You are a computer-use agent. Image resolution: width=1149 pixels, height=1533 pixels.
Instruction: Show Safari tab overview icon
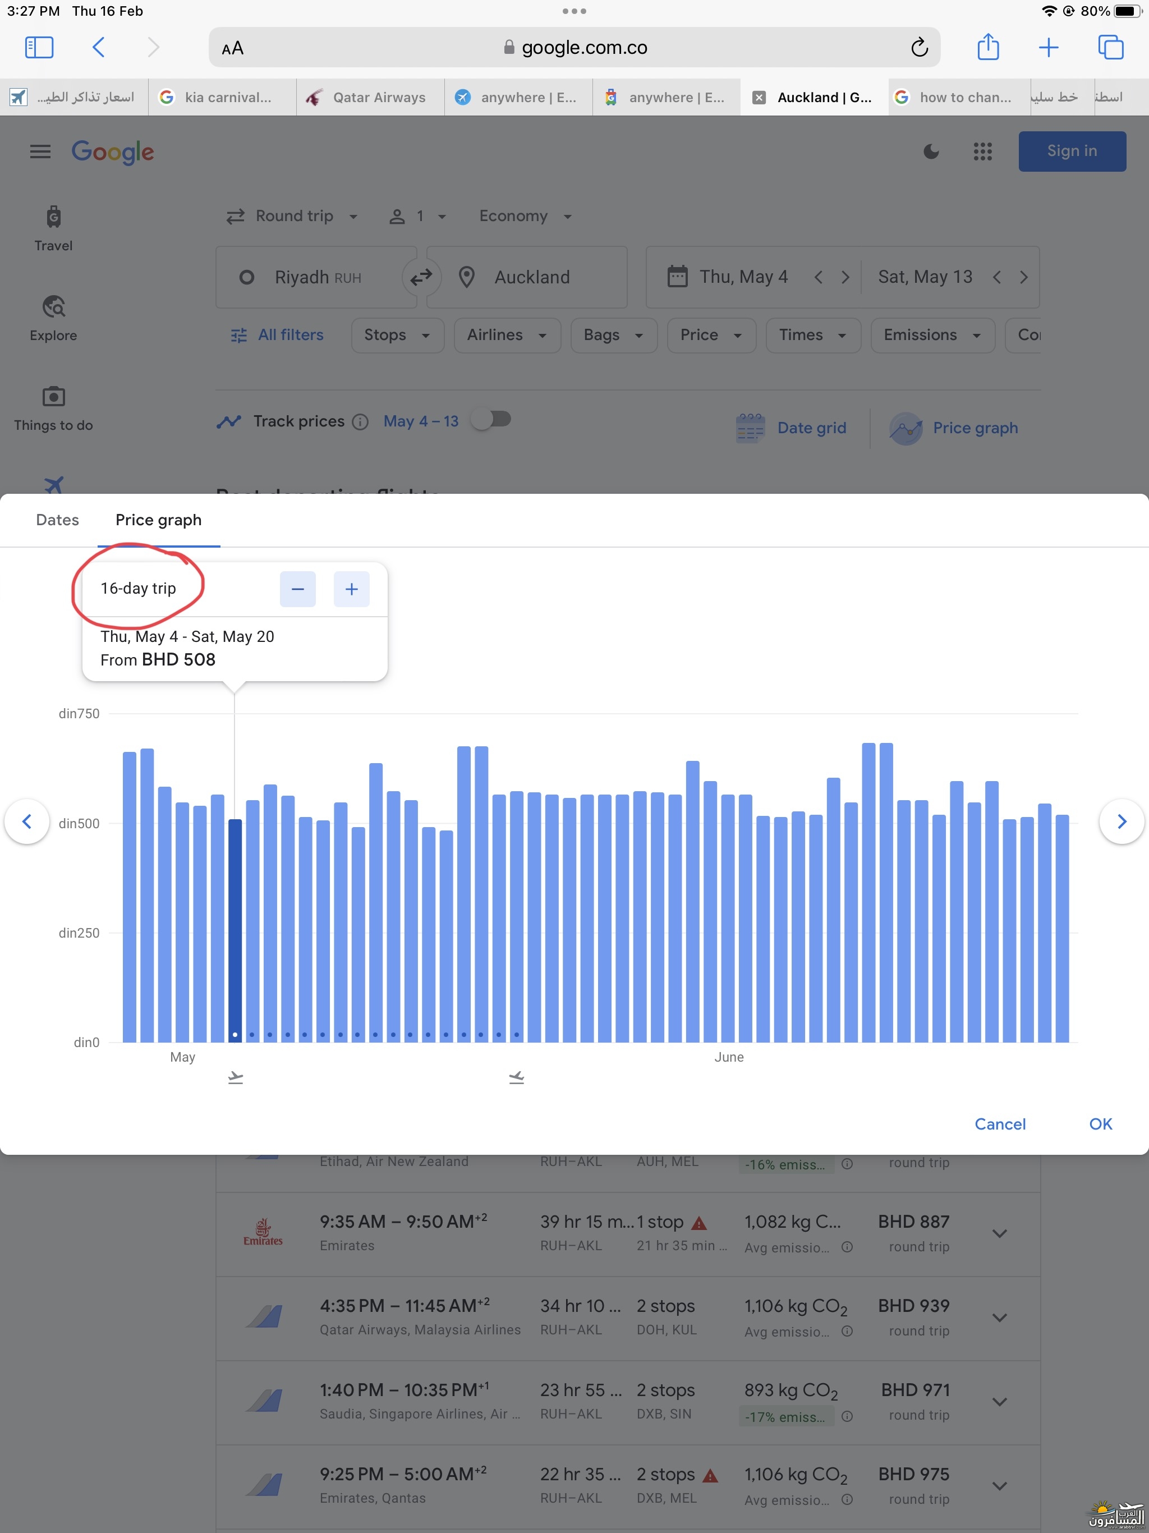pos(1110,47)
